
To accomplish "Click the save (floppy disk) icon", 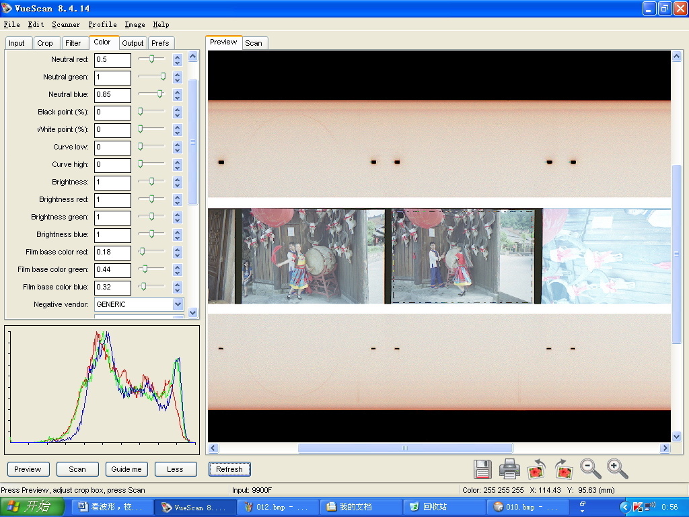I will (x=482, y=469).
